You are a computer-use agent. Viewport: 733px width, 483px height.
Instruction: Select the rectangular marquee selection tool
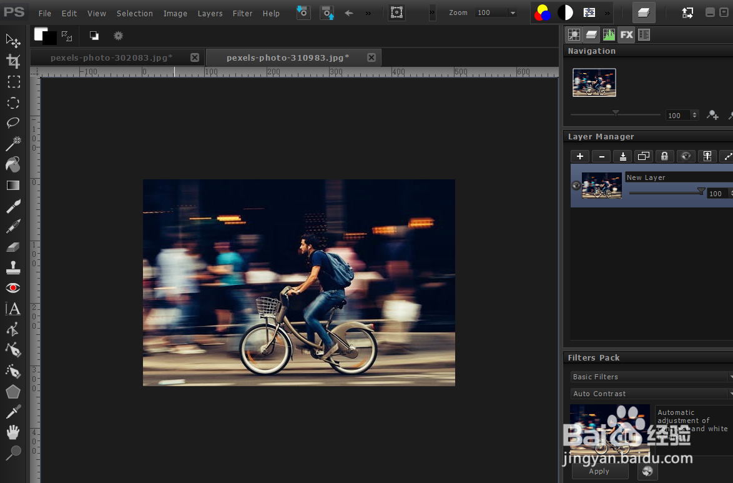click(13, 82)
